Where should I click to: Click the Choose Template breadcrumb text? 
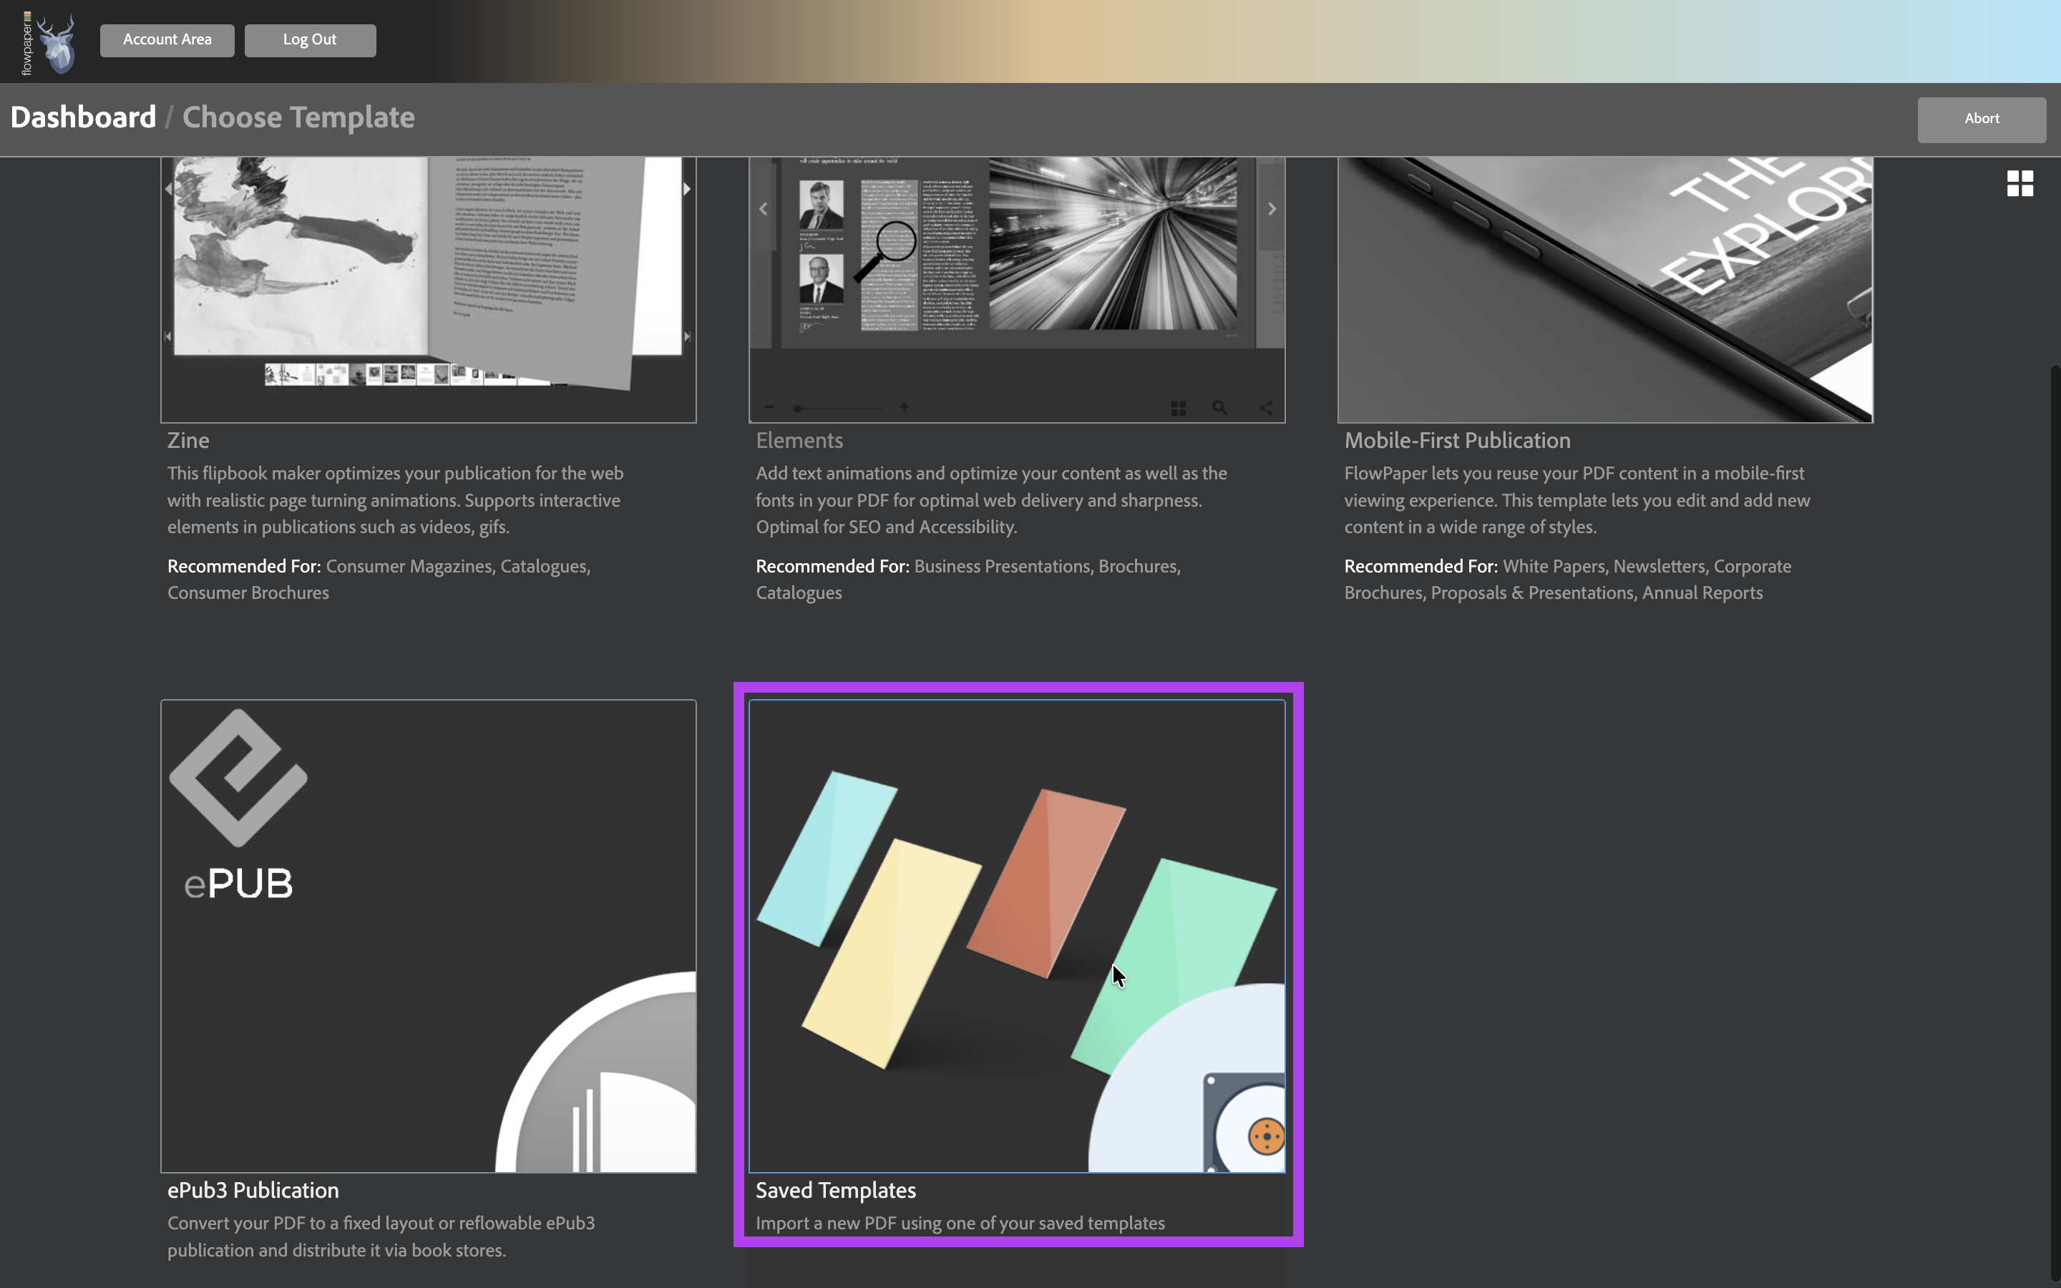(x=298, y=117)
